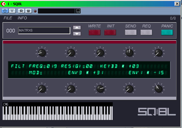
Task: Hit the teal PANIC button
Action: point(167,32)
